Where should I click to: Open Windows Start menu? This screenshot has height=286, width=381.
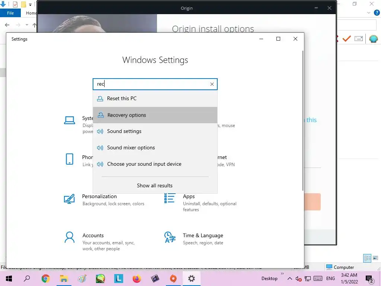click(9, 279)
